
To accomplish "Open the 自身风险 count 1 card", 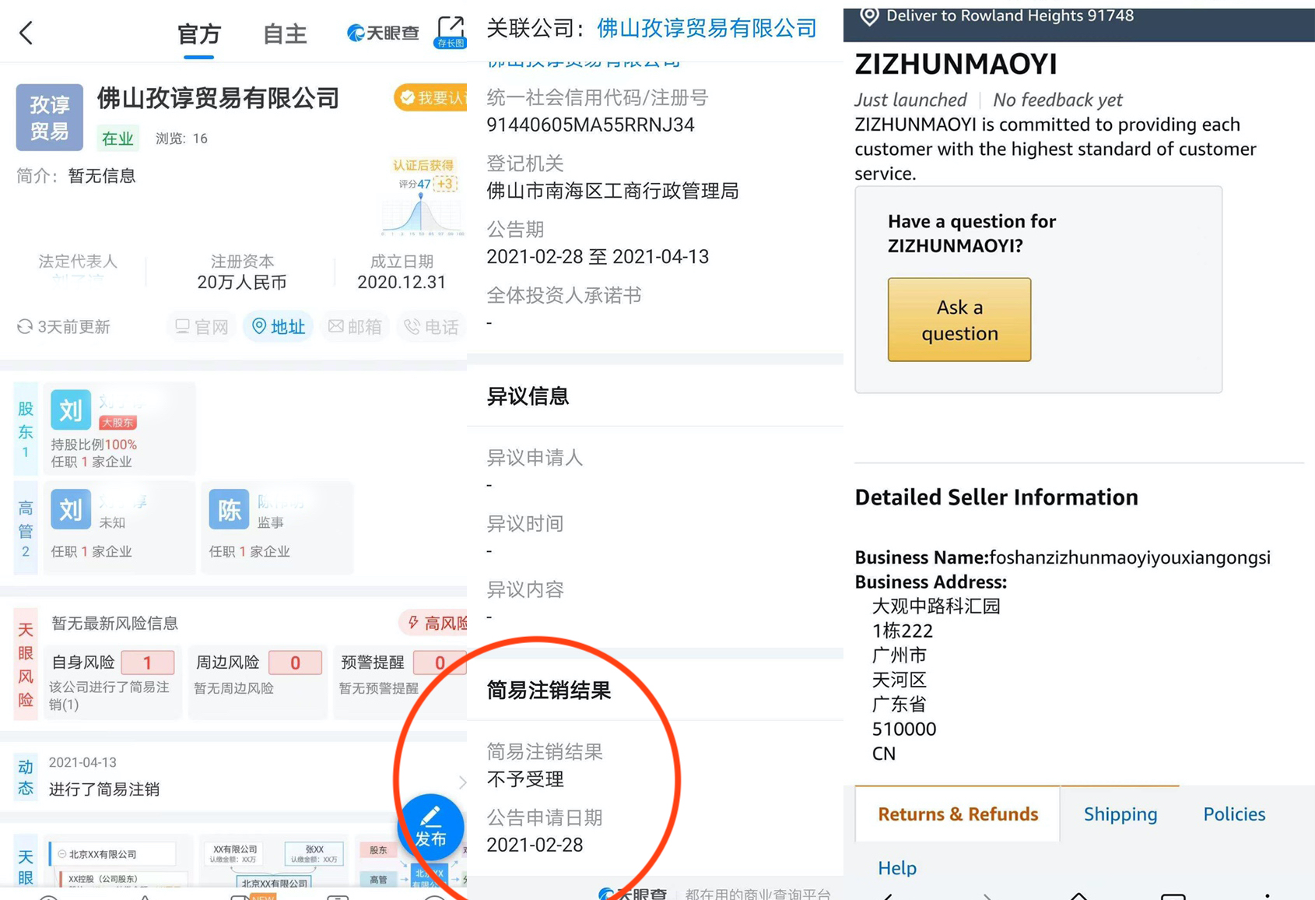I will tap(113, 681).
